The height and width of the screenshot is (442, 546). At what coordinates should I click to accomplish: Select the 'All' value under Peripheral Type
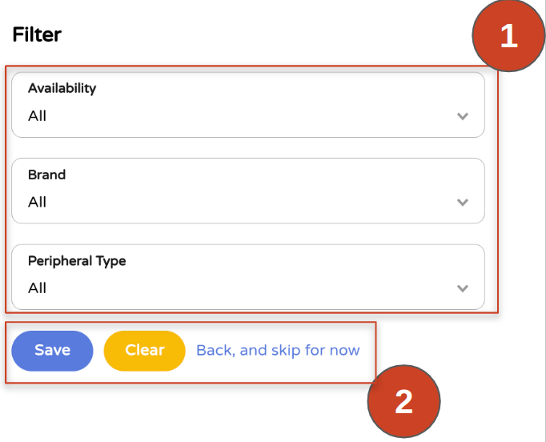click(x=38, y=288)
